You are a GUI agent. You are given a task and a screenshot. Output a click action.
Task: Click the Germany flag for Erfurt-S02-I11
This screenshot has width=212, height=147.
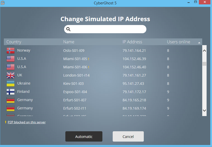click(x=11, y=108)
